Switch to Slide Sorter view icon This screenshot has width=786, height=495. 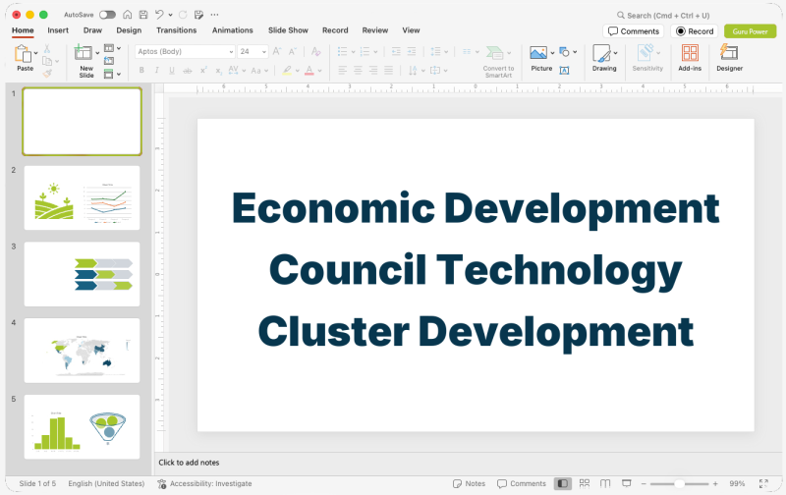(585, 483)
